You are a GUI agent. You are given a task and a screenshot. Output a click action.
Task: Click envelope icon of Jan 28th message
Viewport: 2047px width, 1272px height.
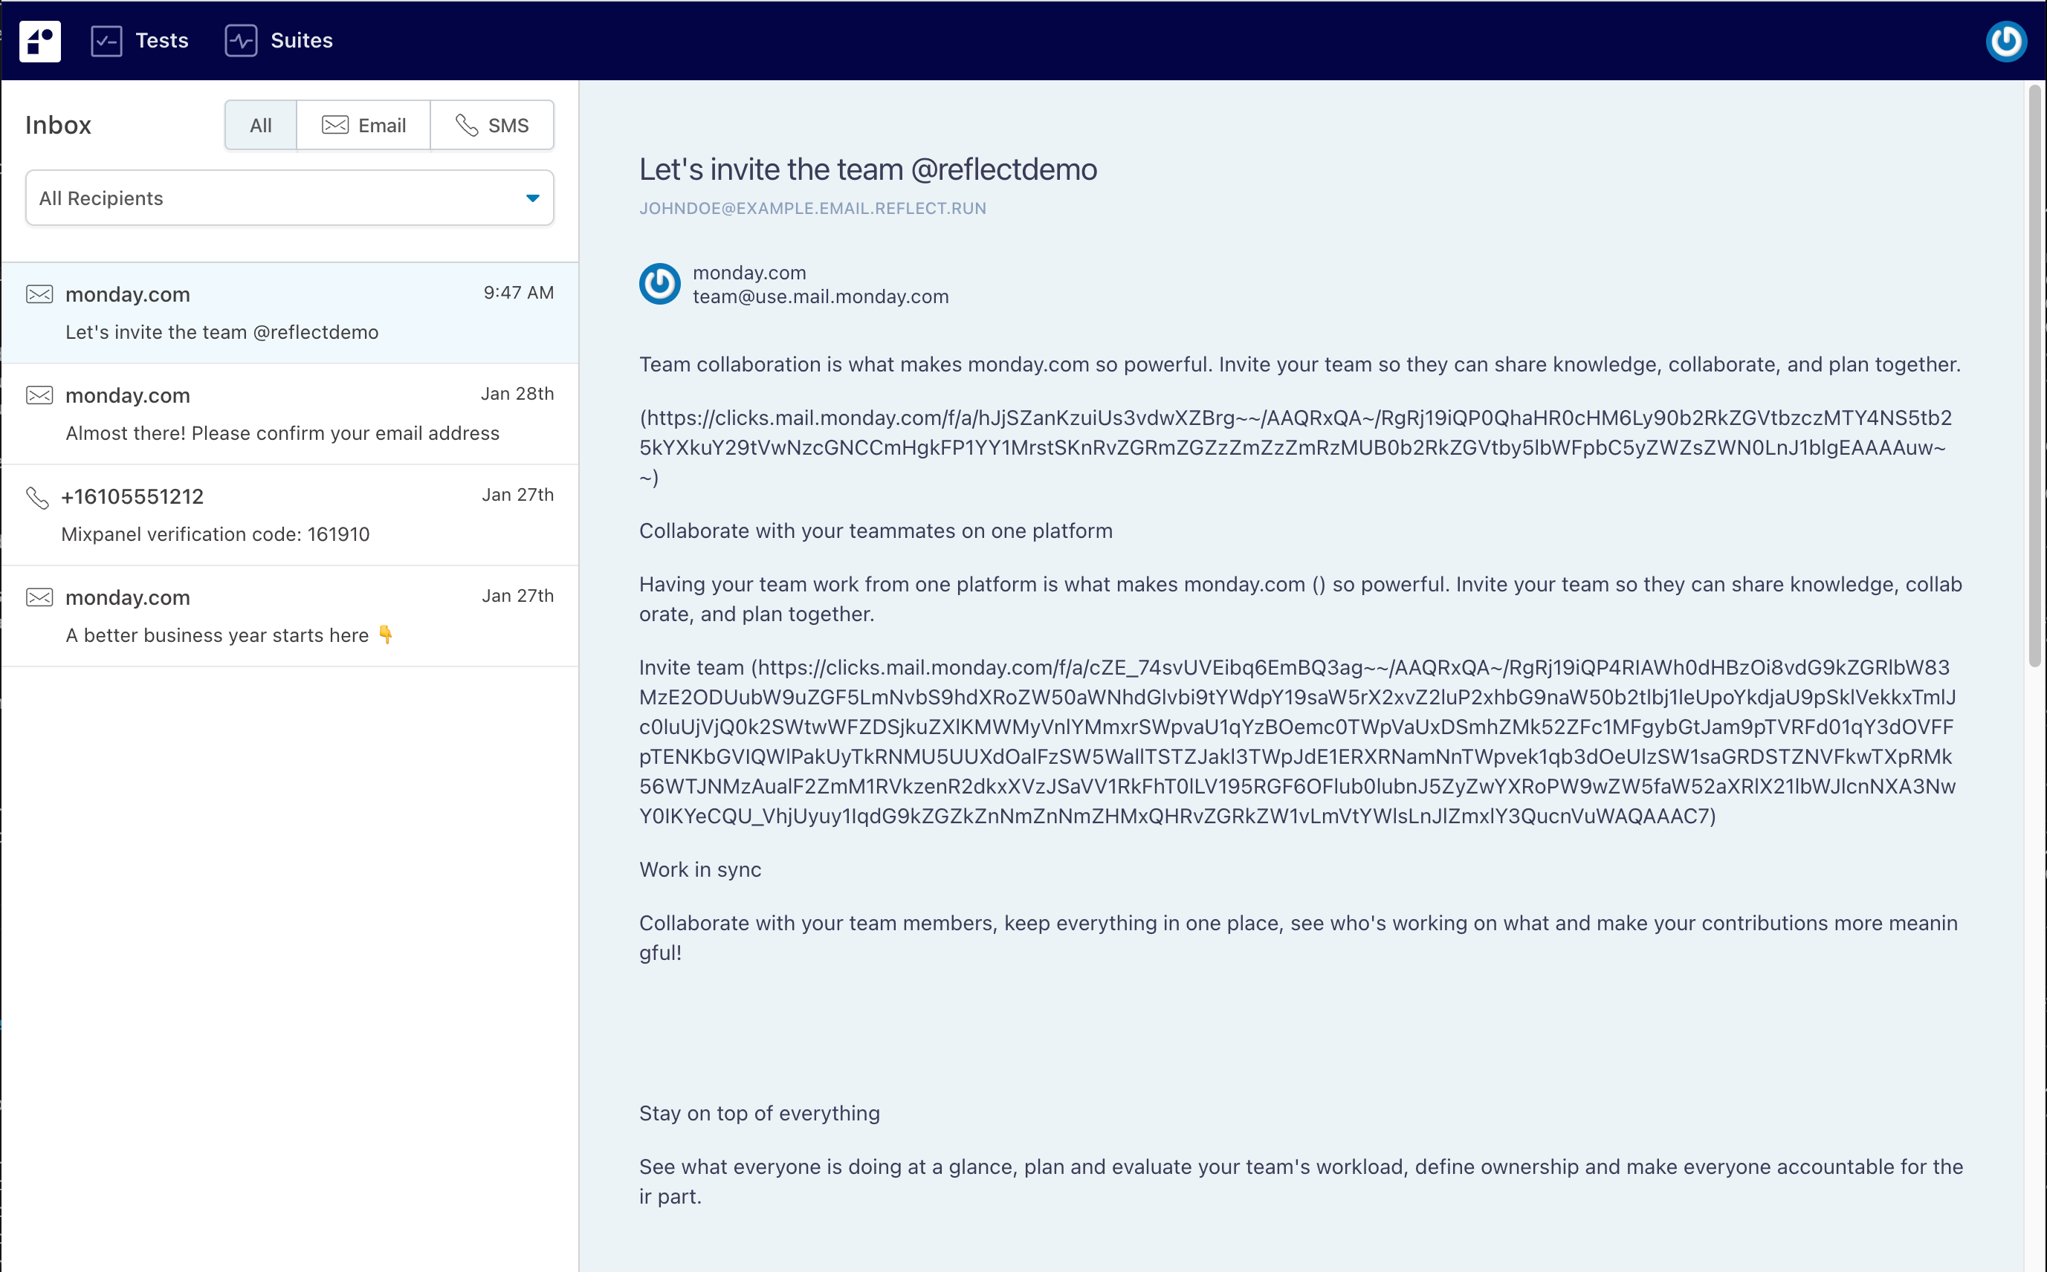[39, 395]
